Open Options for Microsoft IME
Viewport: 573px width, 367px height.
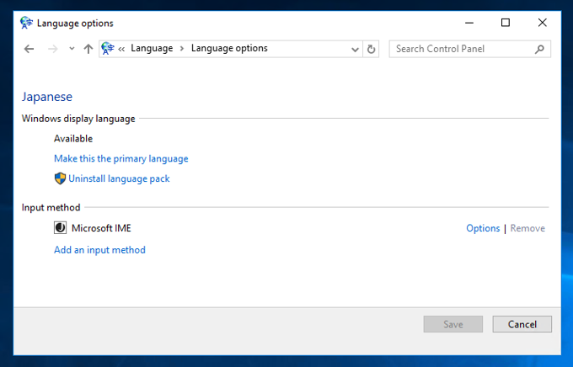pos(483,228)
